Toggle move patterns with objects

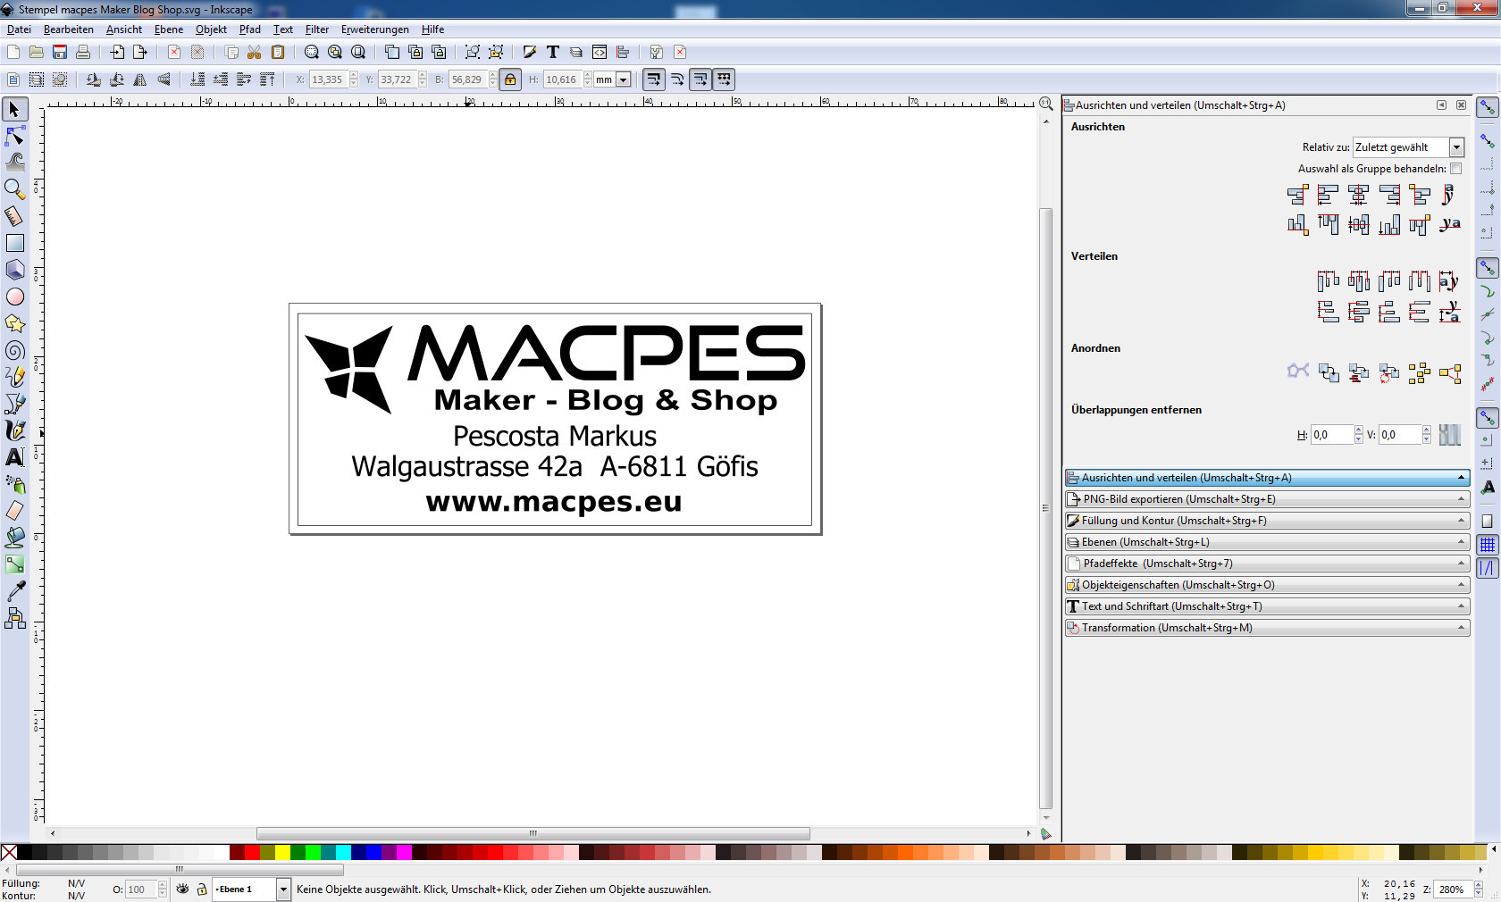(x=724, y=79)
